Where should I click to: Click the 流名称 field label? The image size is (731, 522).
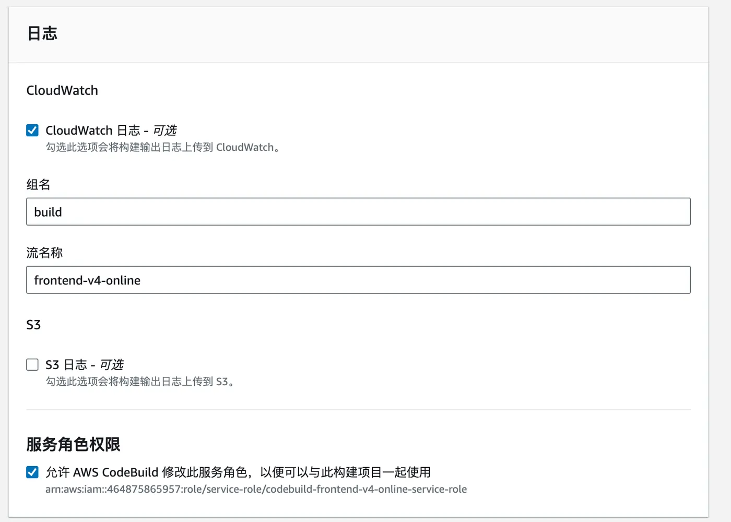click(x=44, y=253)
